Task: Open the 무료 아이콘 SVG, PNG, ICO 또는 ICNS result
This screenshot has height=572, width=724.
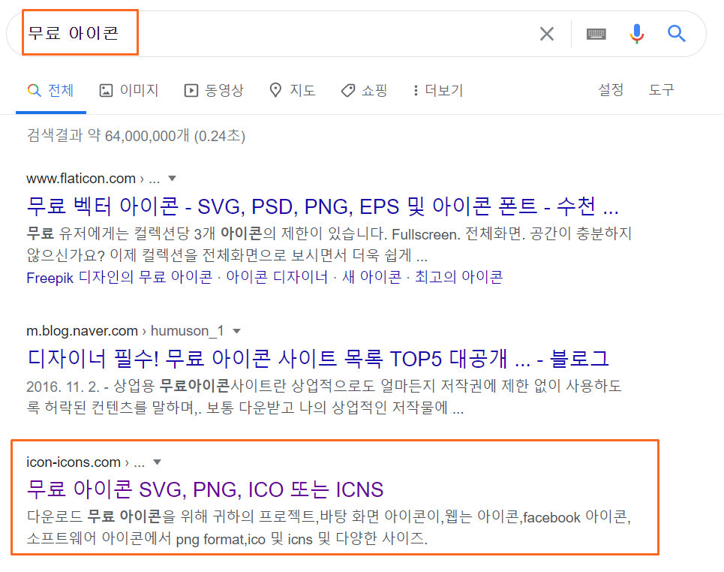Action: point(205,489)
